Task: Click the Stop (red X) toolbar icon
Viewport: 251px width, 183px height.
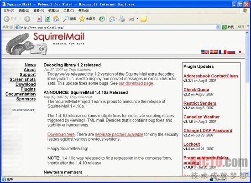Action: [x=39, y=19]
